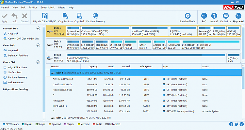
Task: Discard pending changes
Action: click(24, 16)
